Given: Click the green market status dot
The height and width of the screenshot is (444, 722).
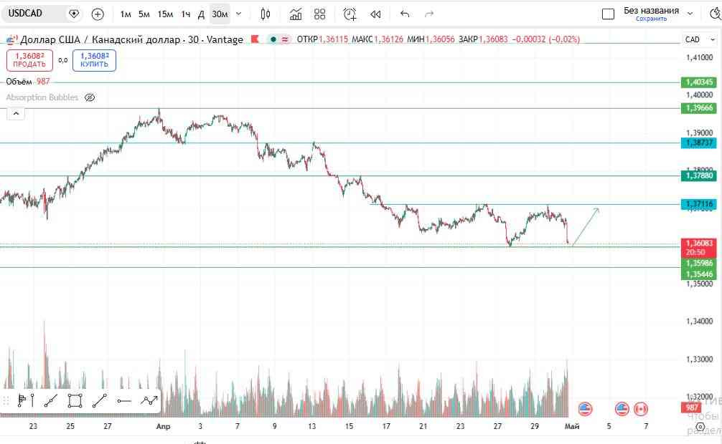Looking at the screenshot, I should (x=273, y=39).
